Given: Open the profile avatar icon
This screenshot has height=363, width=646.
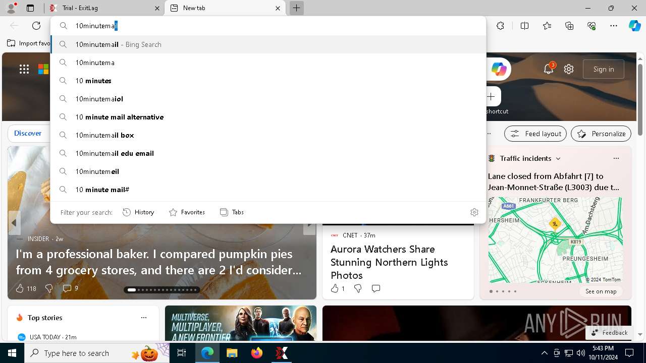Looking at the screenshot, I should (x=11, y=8).
